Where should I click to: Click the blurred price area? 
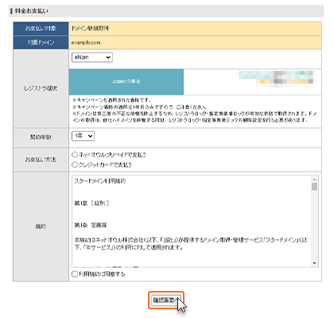click(276, 77)
